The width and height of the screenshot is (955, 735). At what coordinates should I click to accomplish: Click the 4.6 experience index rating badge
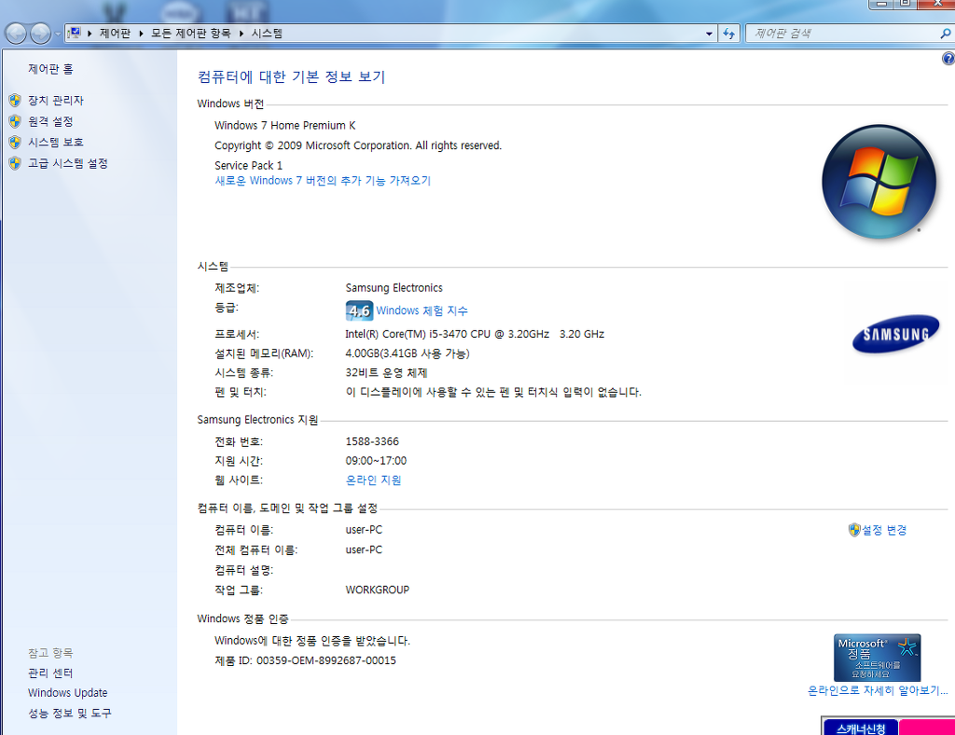tap(359, 311)
